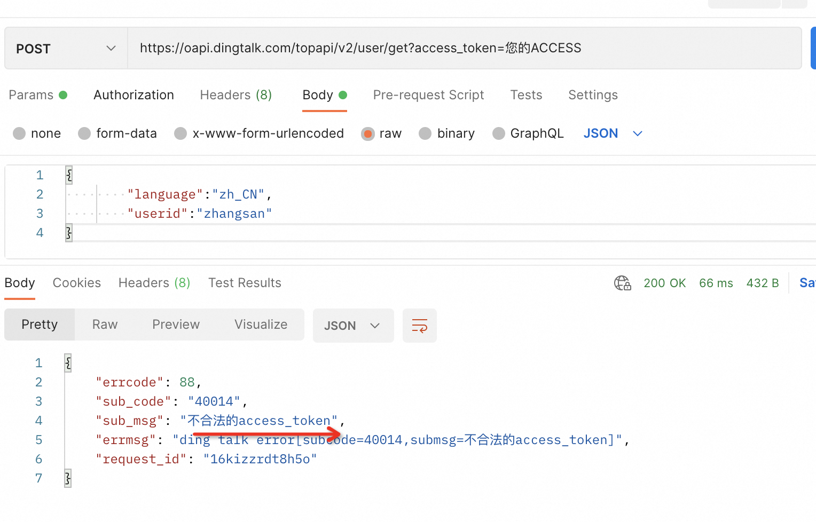Click the word wrap icon in response
This screenshot has height=522, width=816.
(x=419, y=326)
